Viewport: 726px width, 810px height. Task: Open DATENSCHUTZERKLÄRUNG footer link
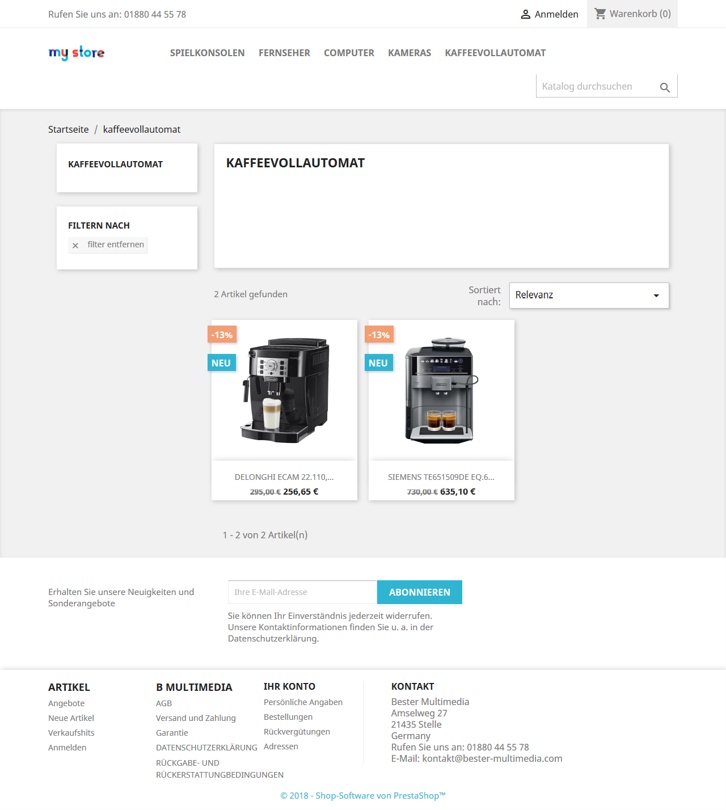click(206, 748)
